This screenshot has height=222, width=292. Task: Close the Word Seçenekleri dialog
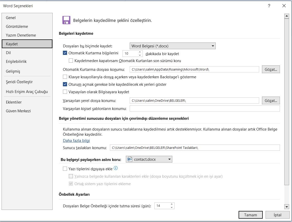284,6
